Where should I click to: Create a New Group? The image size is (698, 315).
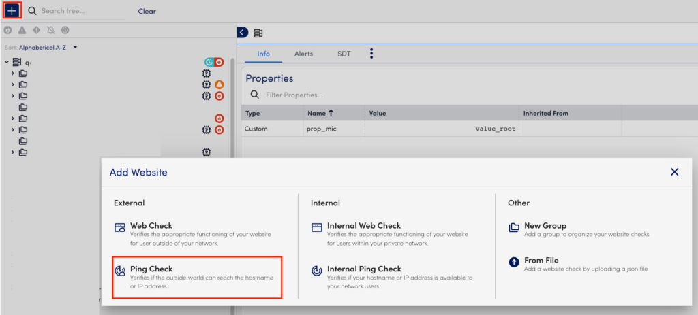(545, 226)
